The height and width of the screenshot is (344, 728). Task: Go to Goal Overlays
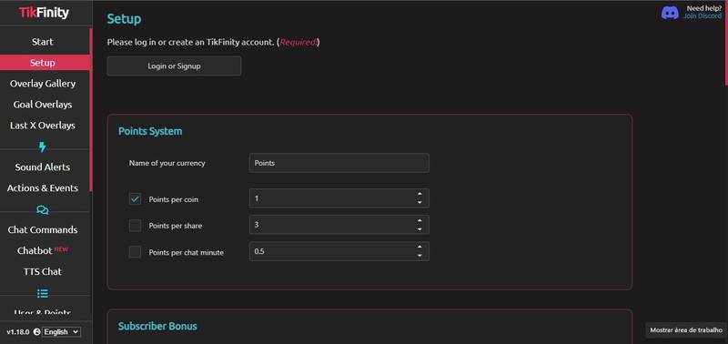[42, 105]
